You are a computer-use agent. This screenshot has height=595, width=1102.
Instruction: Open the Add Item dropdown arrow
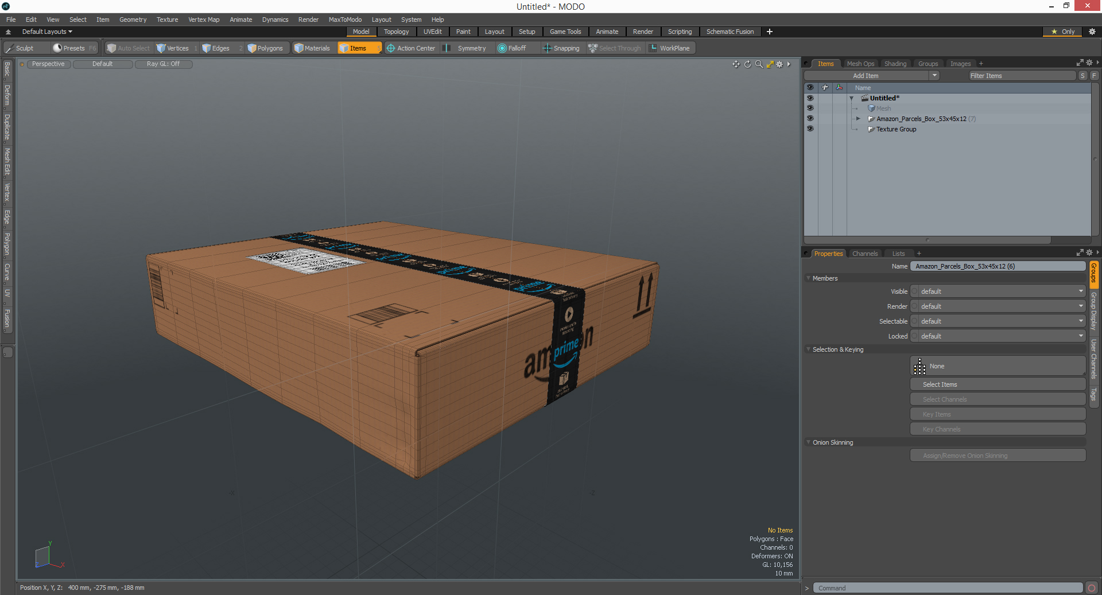pos(934,76)
